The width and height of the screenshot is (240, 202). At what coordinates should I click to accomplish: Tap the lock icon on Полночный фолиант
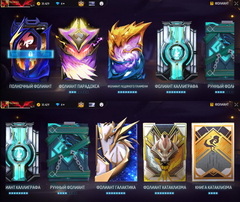[x=31, y=54]
